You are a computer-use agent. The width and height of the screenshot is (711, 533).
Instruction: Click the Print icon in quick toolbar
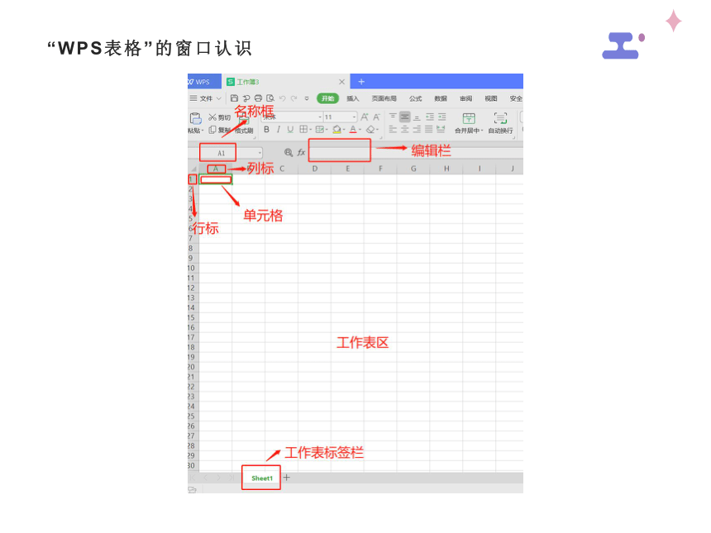click(258, 98)
